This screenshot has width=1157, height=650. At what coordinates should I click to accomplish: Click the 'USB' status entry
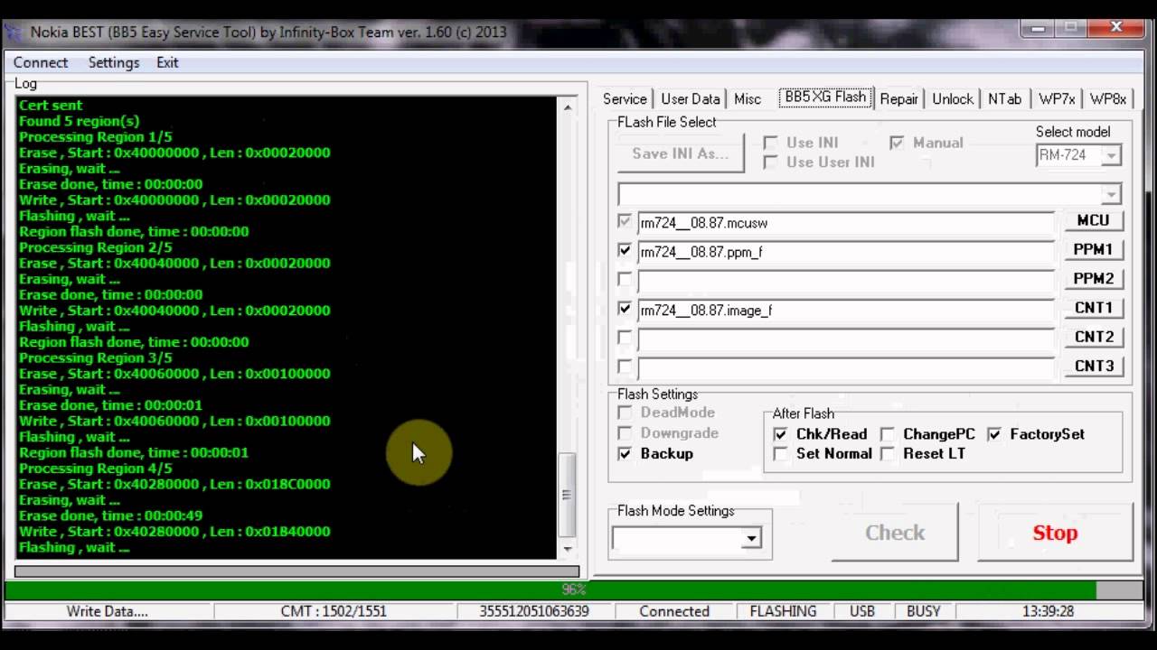click(862, 611)
